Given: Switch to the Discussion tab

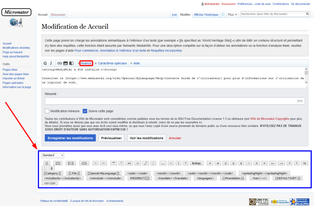Looking at the screenshot, I should click(x=58, y=15).
